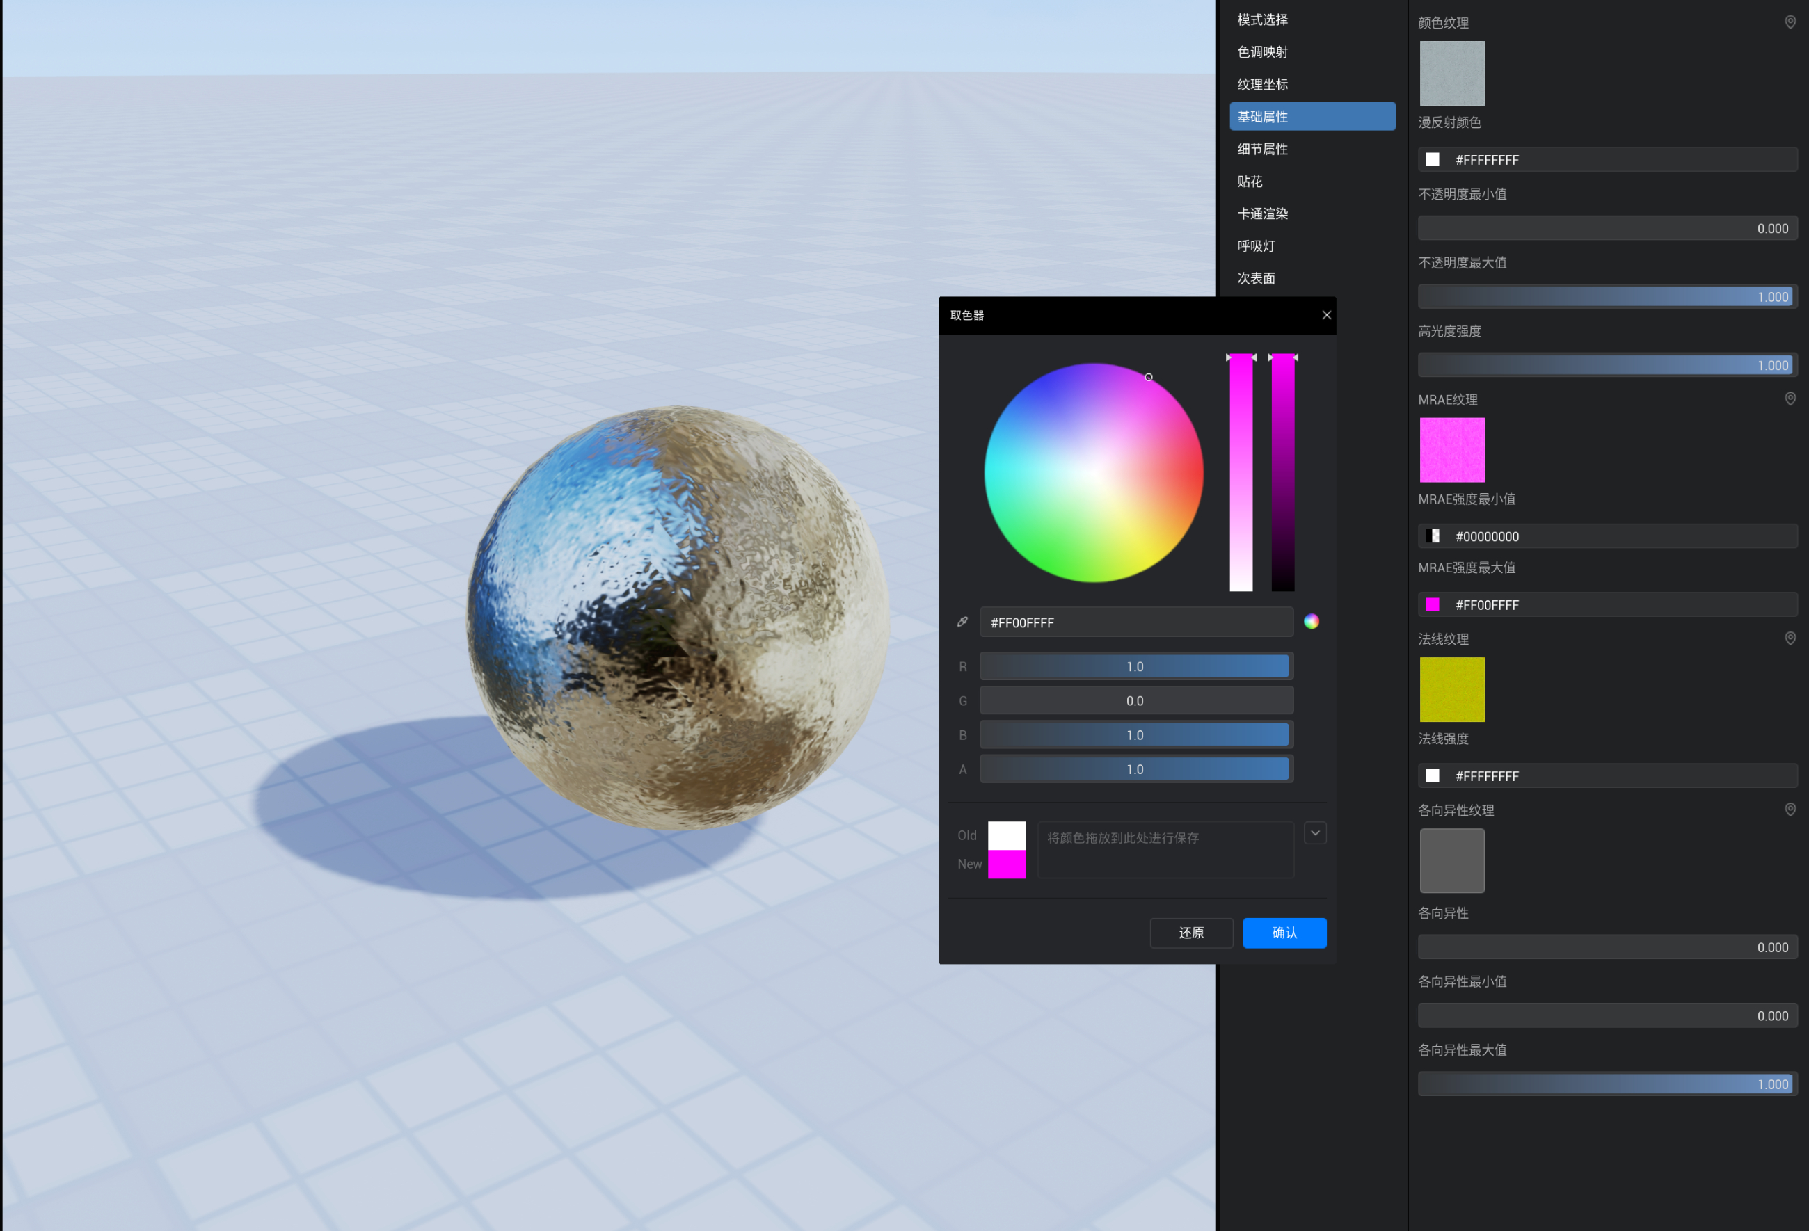Locate the 法线纹理 texture via pin icon
This screenshot has height=1231, width=1809.
click(x=1790, y=638)
